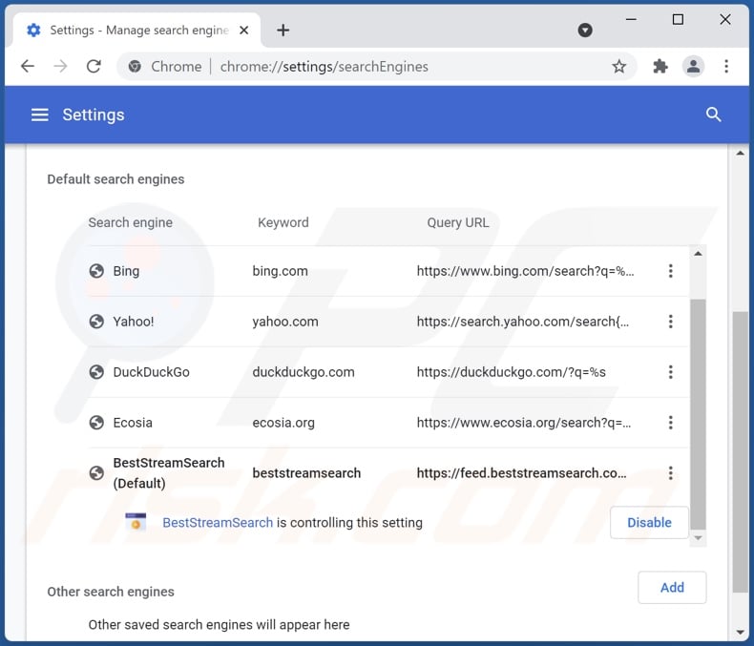Viewport: 754px width, 646px height.
Task: Click the Bing query URL text
Action: pyautogui.click(x=525, y=271)
